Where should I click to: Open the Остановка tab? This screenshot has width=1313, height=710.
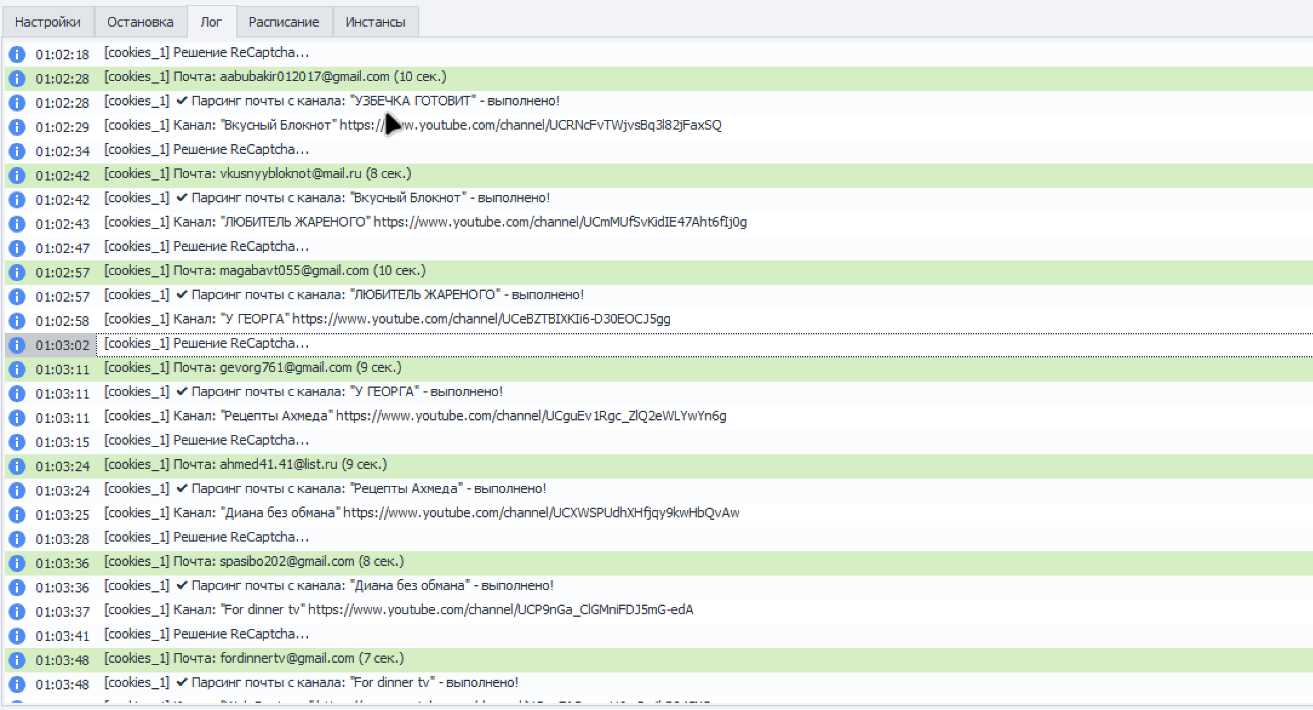140,22
